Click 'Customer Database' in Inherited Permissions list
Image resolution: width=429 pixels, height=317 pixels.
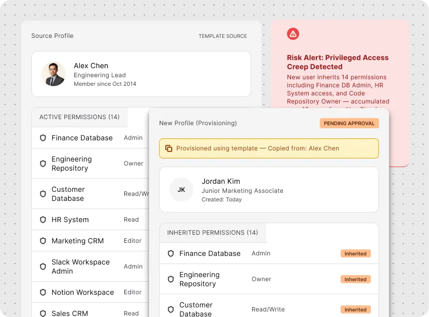pos(196,309)
